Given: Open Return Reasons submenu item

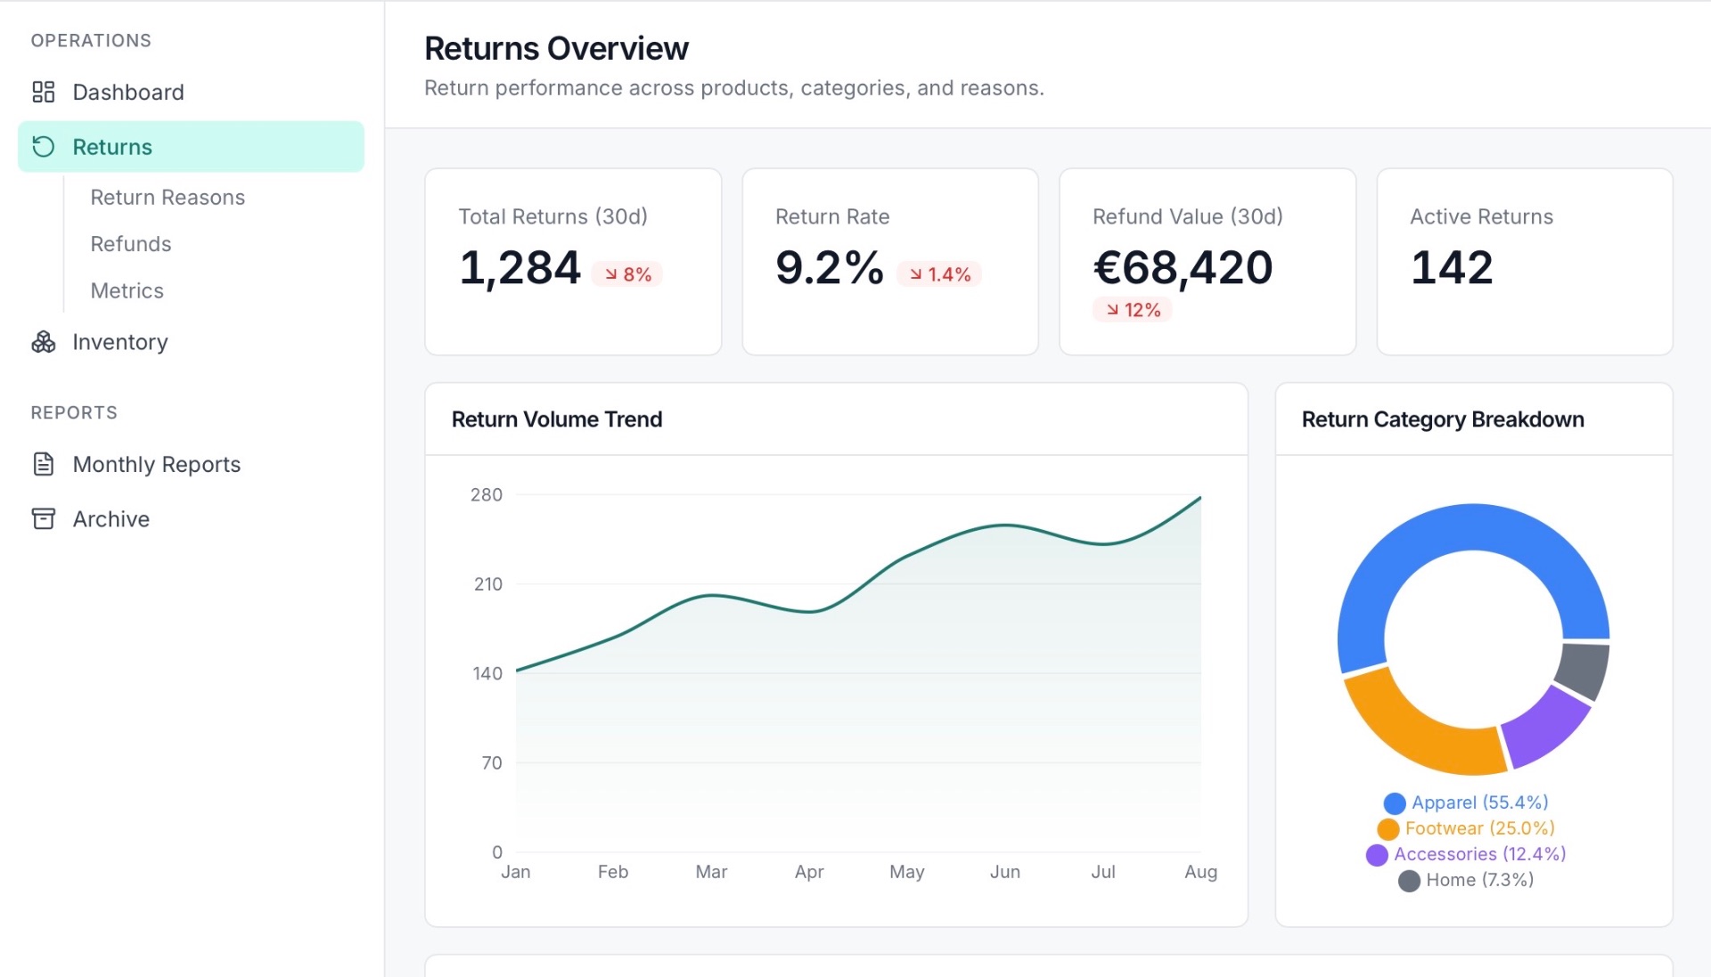Looking at the screenshot, I should (168, 197).
